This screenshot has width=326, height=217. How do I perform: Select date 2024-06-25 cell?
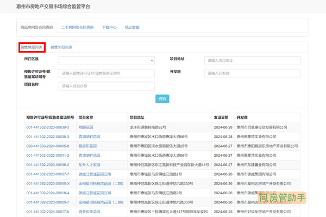pyautogui.click(x=223, y=212)
